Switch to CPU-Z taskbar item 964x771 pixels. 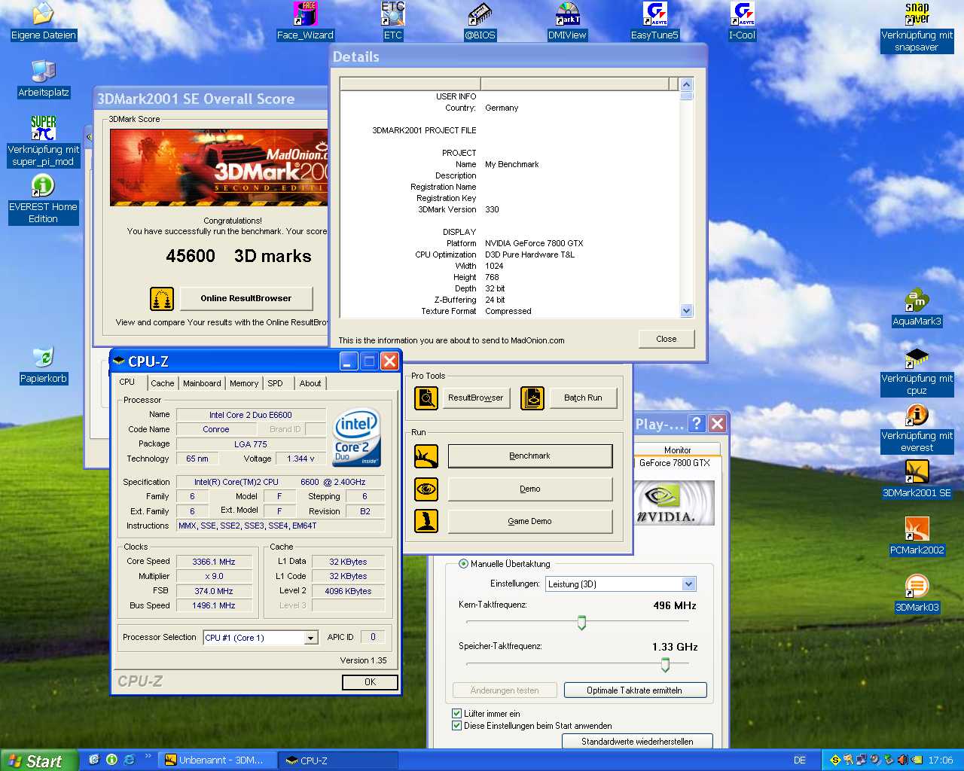337,760
